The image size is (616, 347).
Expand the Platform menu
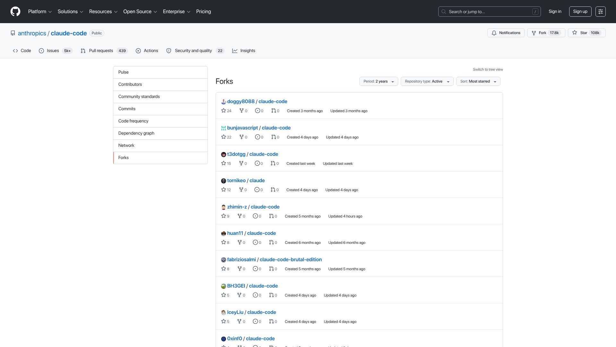click(40, 12)
